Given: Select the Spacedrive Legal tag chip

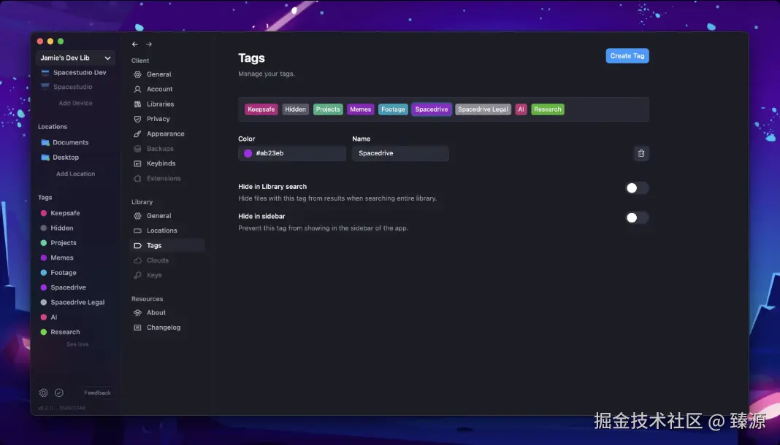Looking at the screenshot, I should pyautogui.click(x=483, y=109).
